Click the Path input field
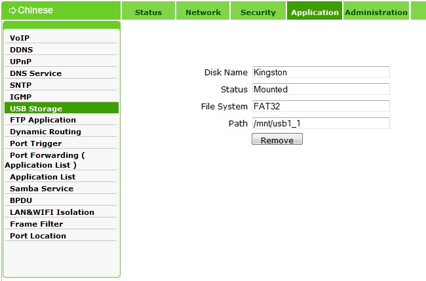The height and width of the screenshot is (281, 426). click(x=320, y=123)
